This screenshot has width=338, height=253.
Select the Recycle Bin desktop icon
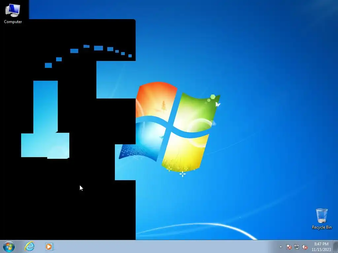point(321,219)
